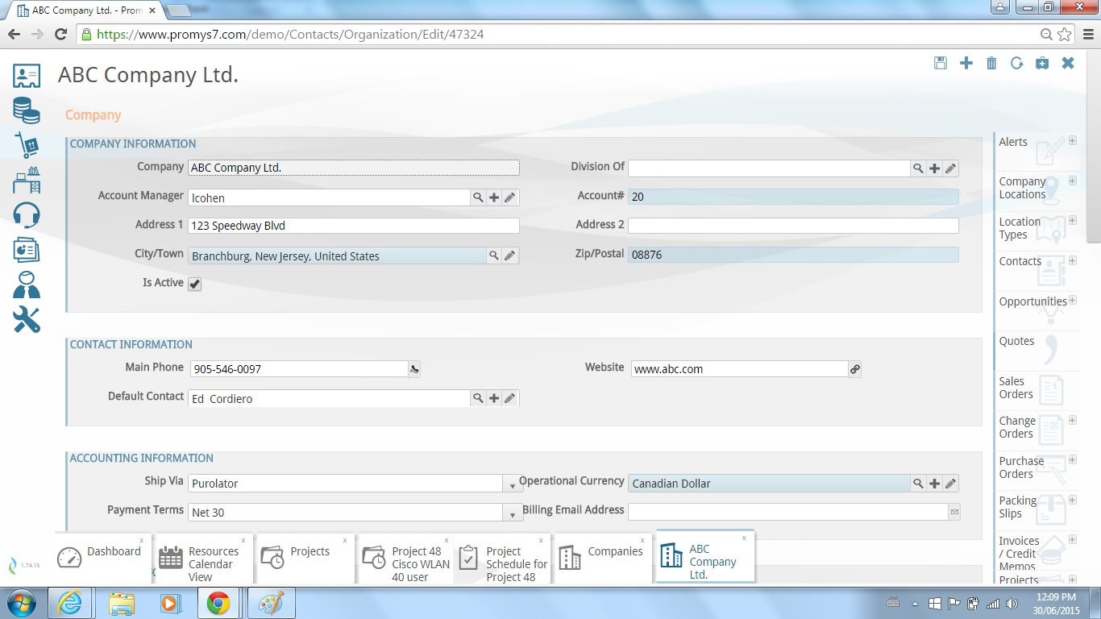Screen dimensions: 1101x619
Task: Switch to the Dashboard bottom tab
Action: point(102,558)
